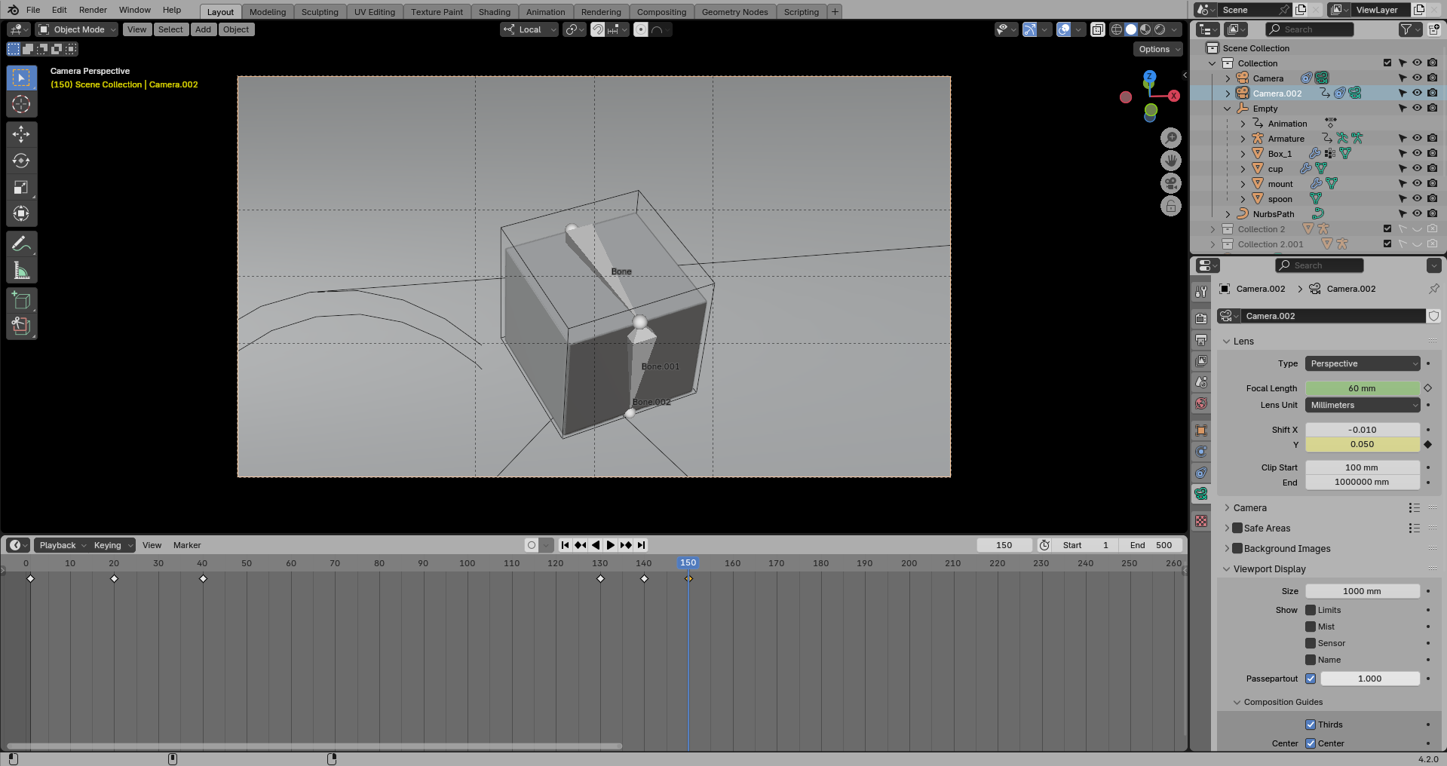Click the Passepartout opacity slider
The height and width of the screenshot is (766, 1447).
coord(1369,679)
